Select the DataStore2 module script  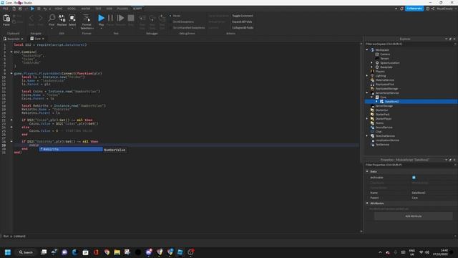(391, 102)
